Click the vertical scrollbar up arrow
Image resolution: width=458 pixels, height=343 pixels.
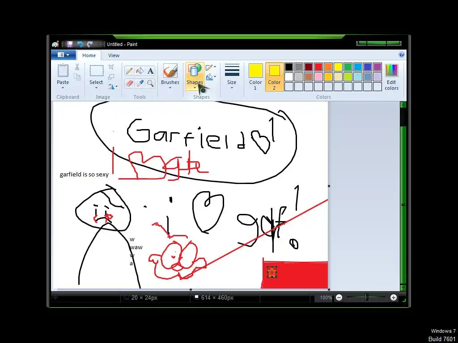pos(403,105)
